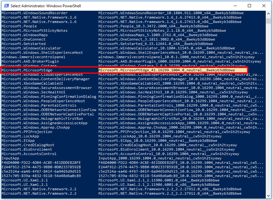The width and height of the screenshot is (273, 200).
Task: Click Microsoft.People_10.3.3472.2000_x64 full name
Action: point(153,26)
